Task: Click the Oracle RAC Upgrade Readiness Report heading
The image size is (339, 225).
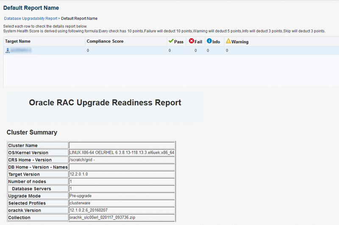Action: point(105,103)
